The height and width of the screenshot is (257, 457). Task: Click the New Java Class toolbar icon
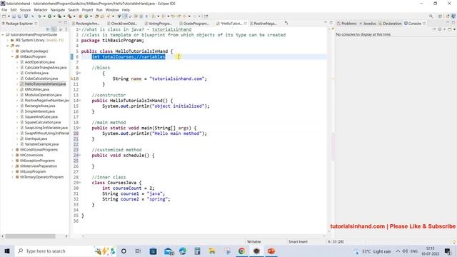click(x=86, y=16)
